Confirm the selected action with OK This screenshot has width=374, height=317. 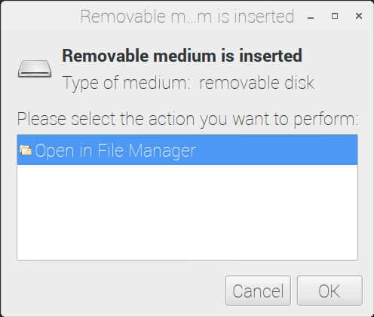point(330,291)
